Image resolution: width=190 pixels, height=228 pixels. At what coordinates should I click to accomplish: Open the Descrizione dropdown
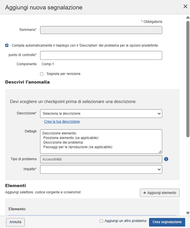click(101, 114)
